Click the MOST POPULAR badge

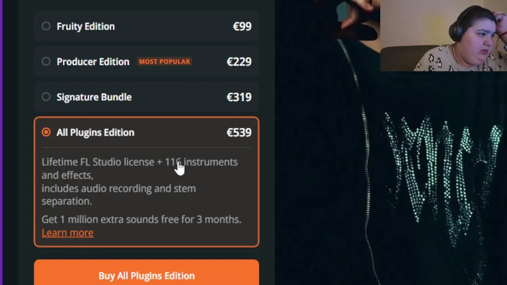click(164, 62)
